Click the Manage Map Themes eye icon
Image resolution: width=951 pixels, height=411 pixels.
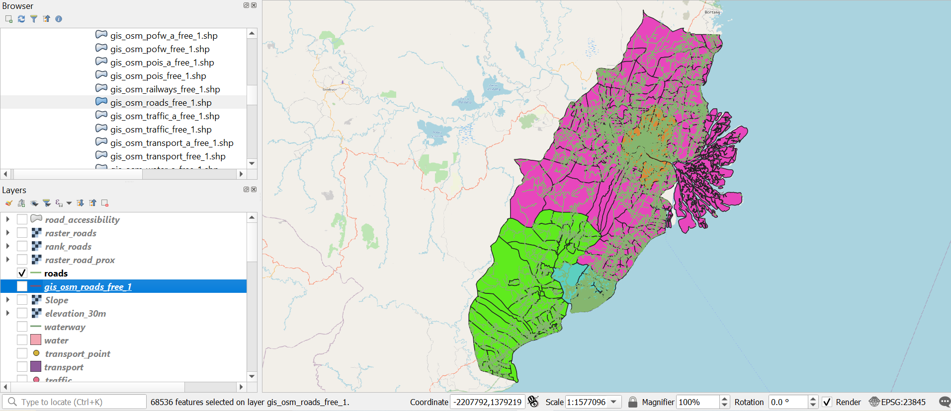click(34, 203)
